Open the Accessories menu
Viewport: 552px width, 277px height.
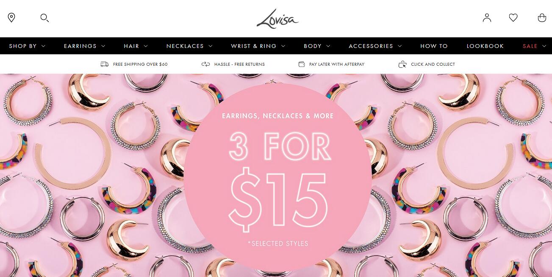(x=375, y=46)
